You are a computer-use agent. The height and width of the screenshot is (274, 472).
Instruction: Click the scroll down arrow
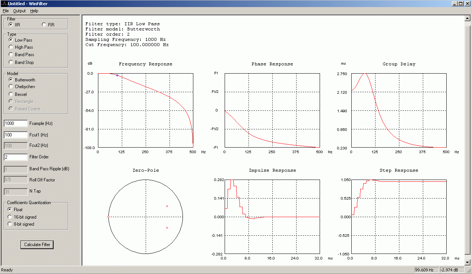tap(468, 262)
